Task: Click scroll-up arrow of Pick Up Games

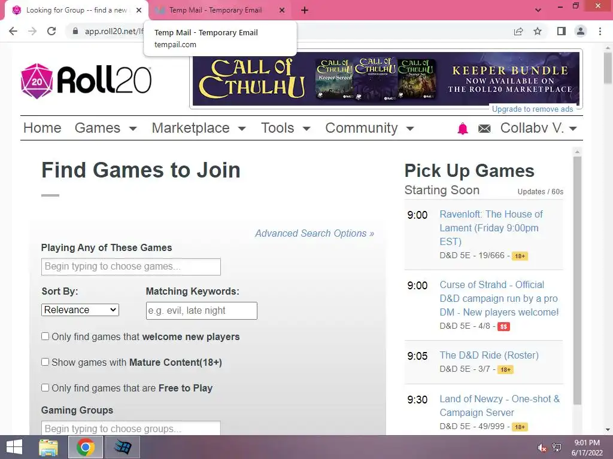Action: pos(578,151)
